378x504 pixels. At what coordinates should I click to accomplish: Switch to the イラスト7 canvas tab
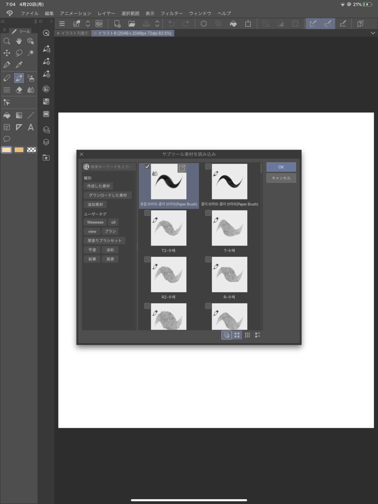pyautogui.click(x=73, y=33)
